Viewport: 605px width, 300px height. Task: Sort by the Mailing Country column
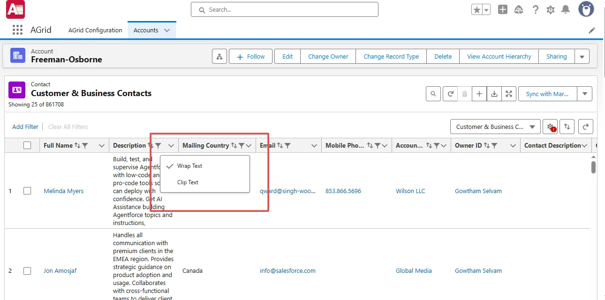(x=234, y=145)
